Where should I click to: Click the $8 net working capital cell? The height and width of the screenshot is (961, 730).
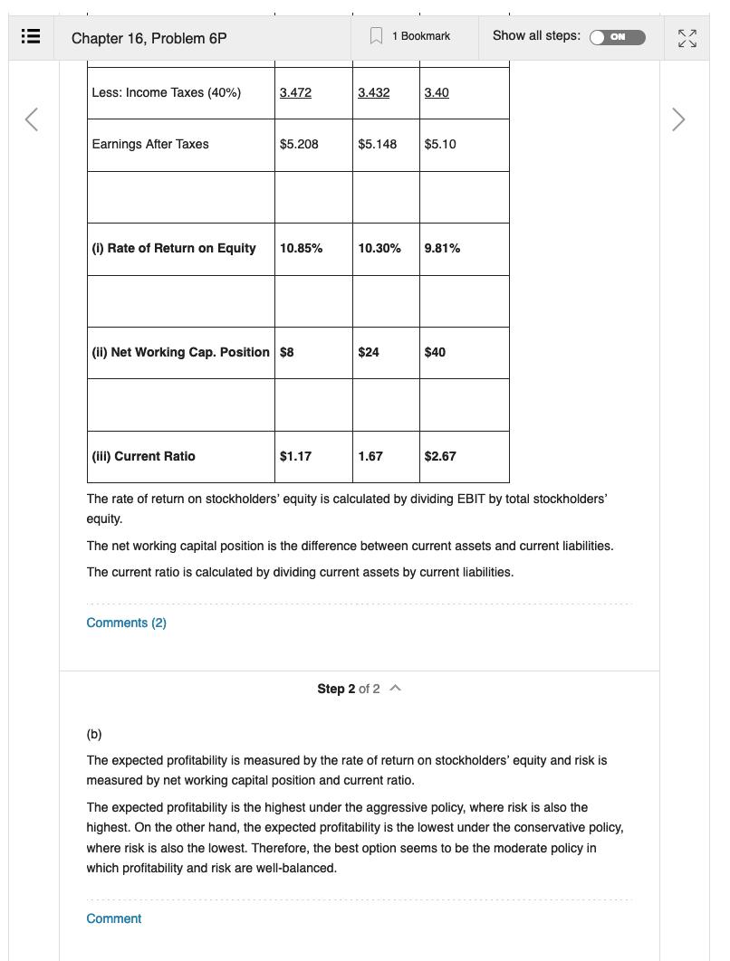coord(285,352)
